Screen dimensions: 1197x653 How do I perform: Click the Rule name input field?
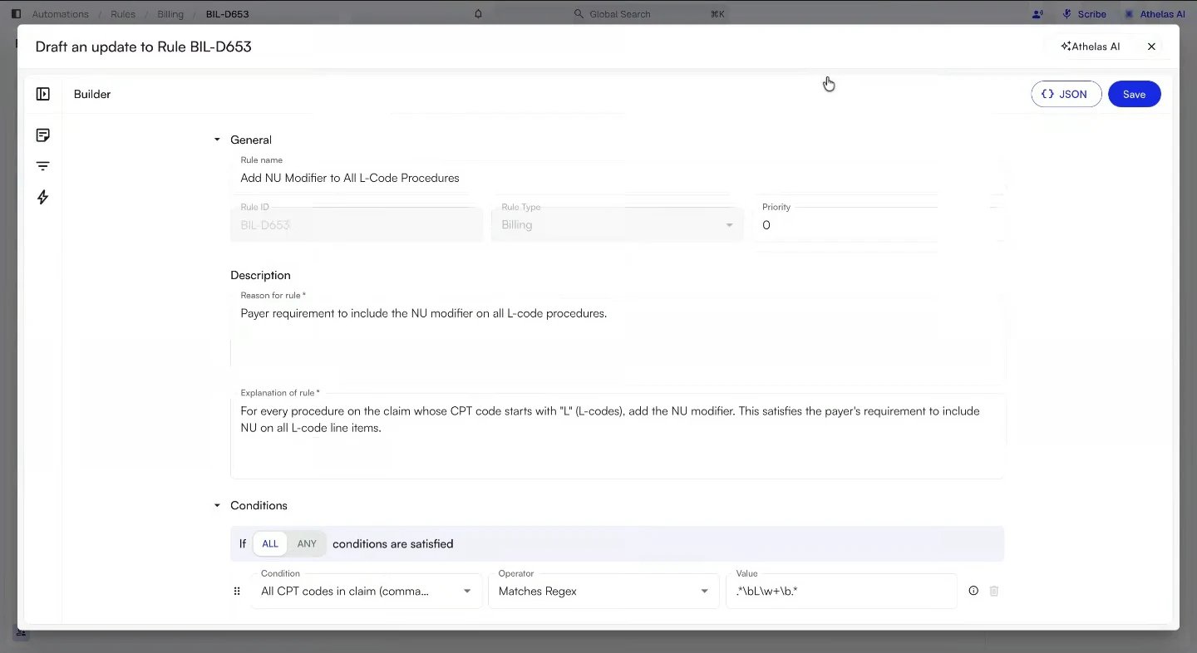click(617, 178)
